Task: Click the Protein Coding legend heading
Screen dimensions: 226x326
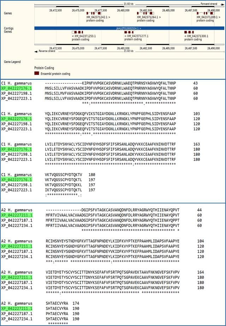Action: point(44,68)
